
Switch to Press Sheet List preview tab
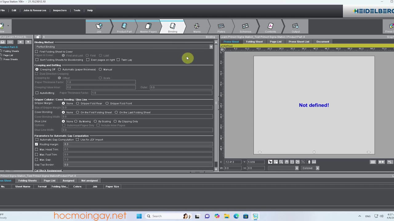[x=299, y=42]
